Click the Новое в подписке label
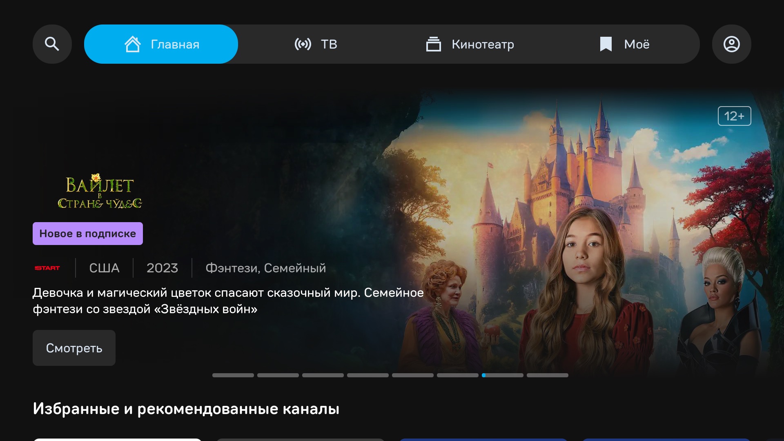This screenshot has height=441, width=784. click(87, 234)
